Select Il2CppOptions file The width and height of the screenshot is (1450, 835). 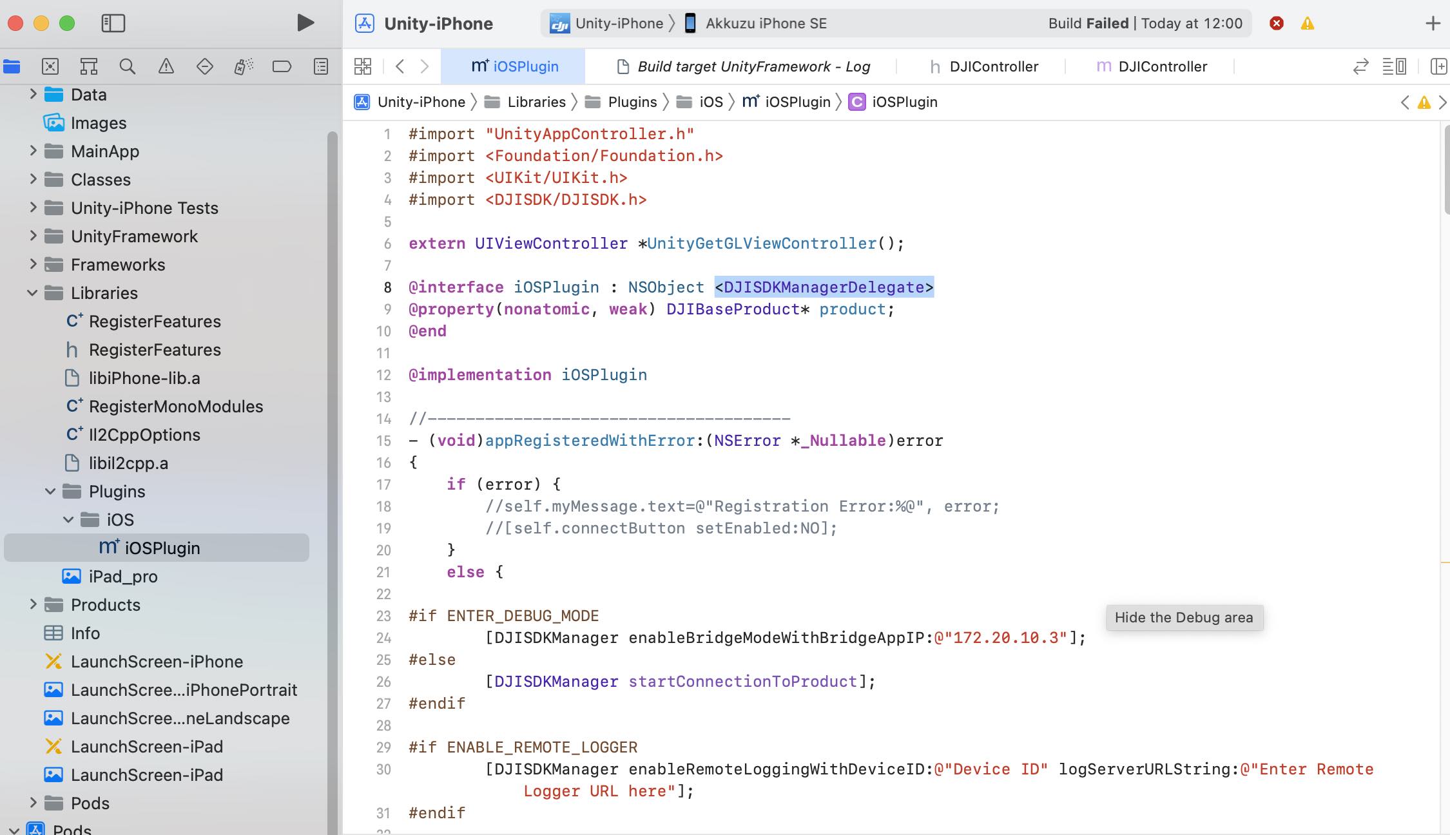pyautogui.click(x=133, y=434)
